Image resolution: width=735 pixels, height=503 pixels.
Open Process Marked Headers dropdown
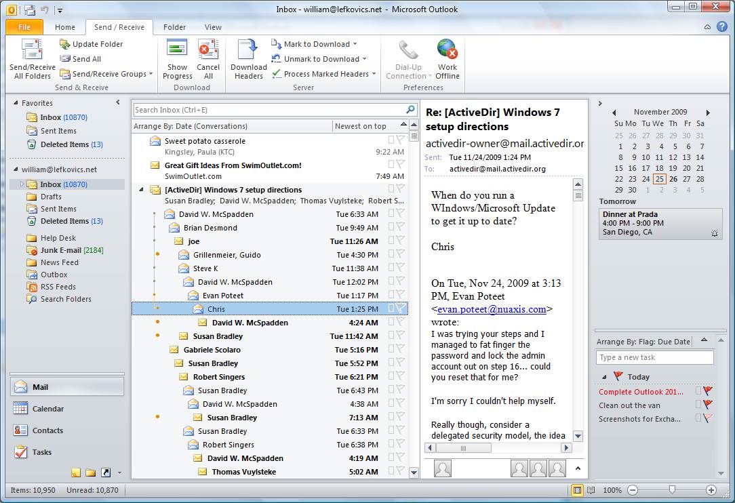(x=324, y=74)
